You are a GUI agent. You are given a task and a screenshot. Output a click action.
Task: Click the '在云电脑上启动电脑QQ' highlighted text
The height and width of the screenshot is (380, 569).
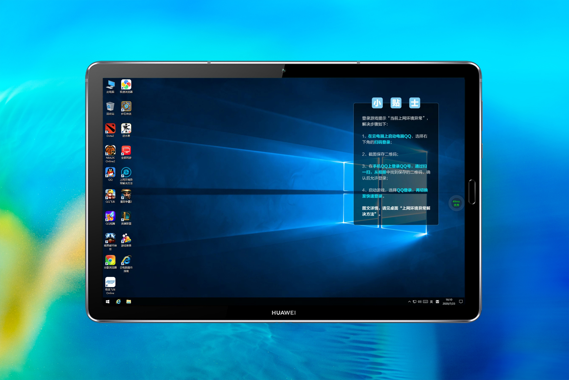click(389, 136)
